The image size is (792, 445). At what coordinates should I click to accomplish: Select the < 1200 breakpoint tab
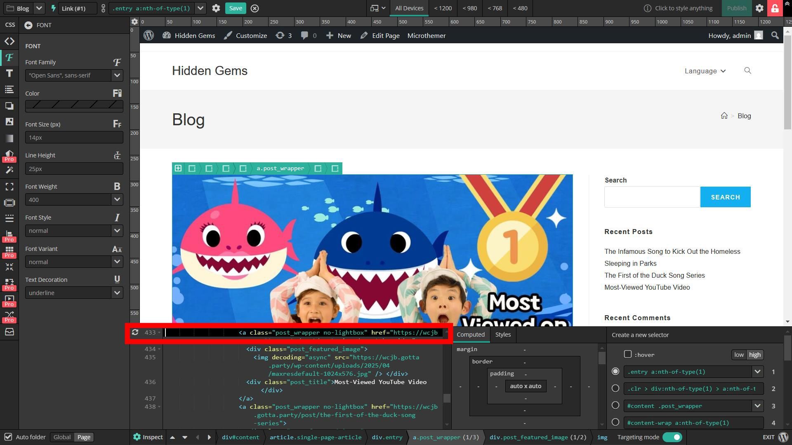tap(443, 8)
